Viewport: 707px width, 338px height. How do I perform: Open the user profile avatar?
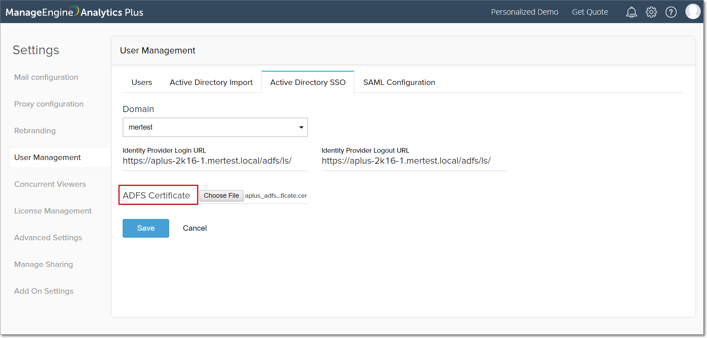pyautogui.click(x=692, y=12)
